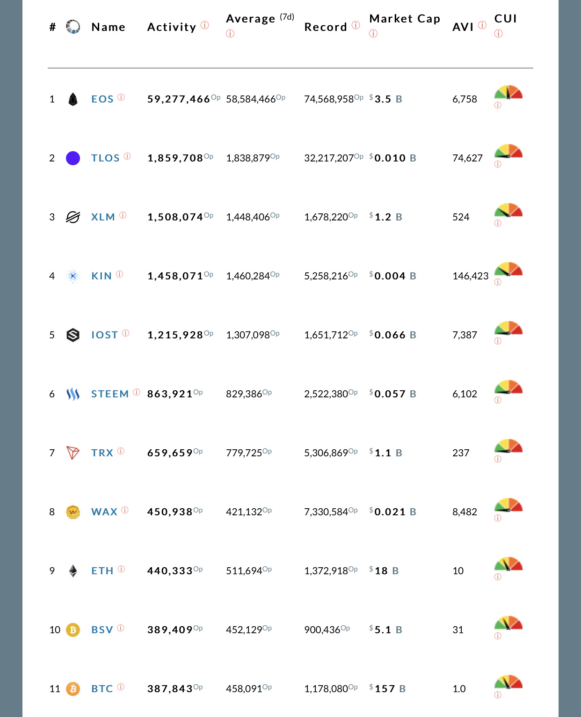
Task: Sort table by Name column header
Action: (109, 27)
